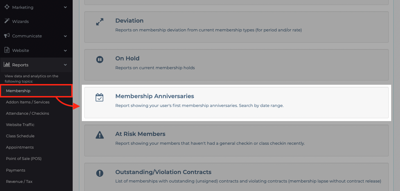
Task: Click the On Hold pause icon
Action: 99,60
